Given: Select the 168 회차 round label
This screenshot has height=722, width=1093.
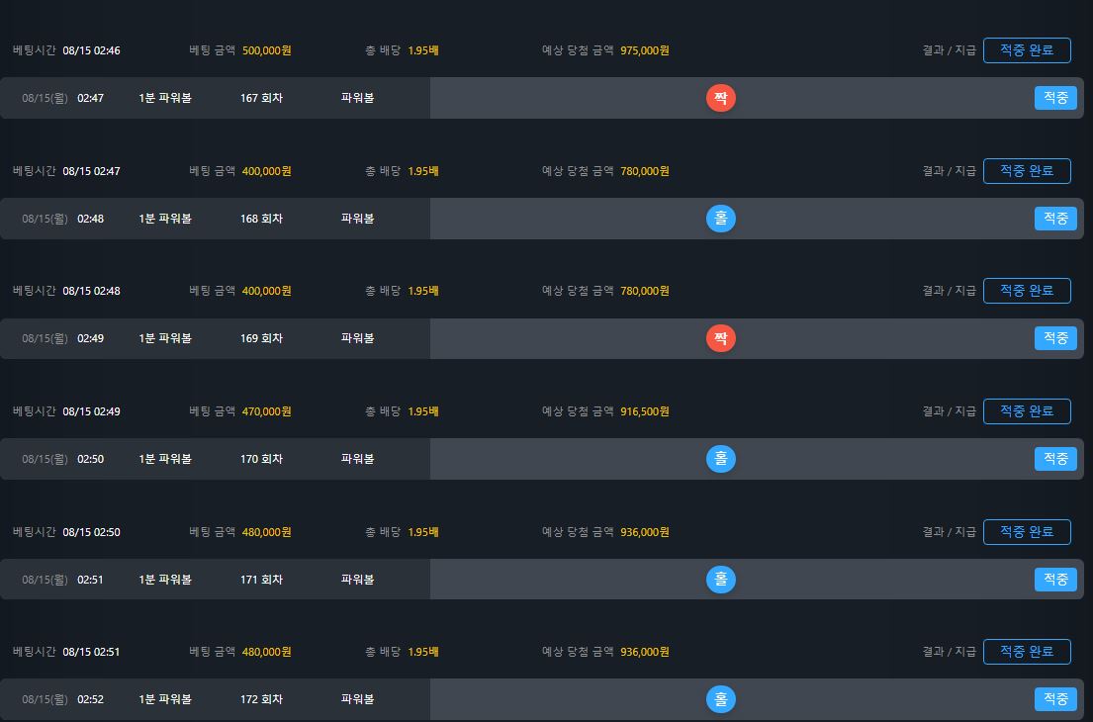Looking at the screenshot, I should click(261, 219).
